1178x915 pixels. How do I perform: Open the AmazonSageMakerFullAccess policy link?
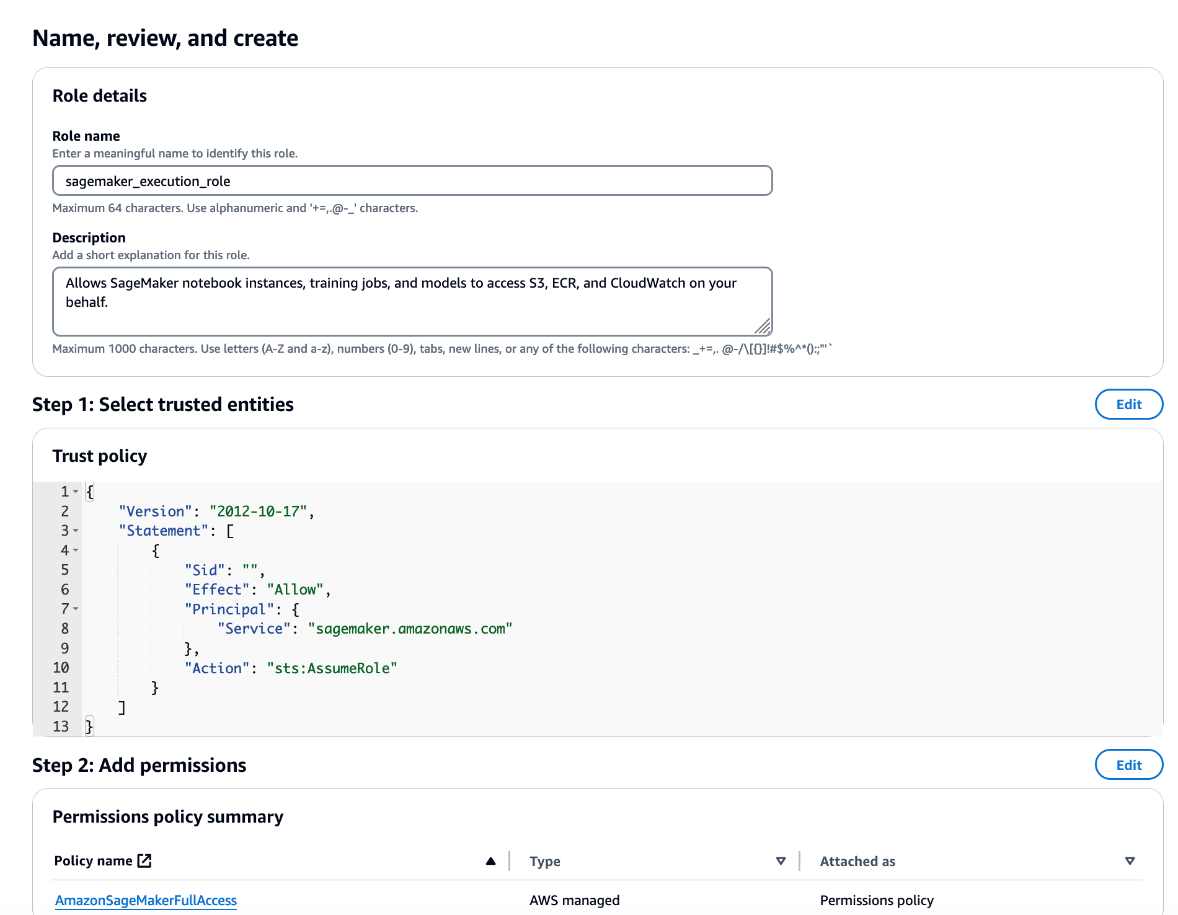[x=146, y=900]
